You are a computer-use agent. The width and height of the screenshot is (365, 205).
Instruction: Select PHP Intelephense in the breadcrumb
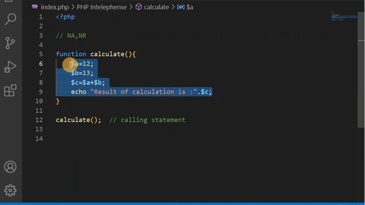pos(102,7)
